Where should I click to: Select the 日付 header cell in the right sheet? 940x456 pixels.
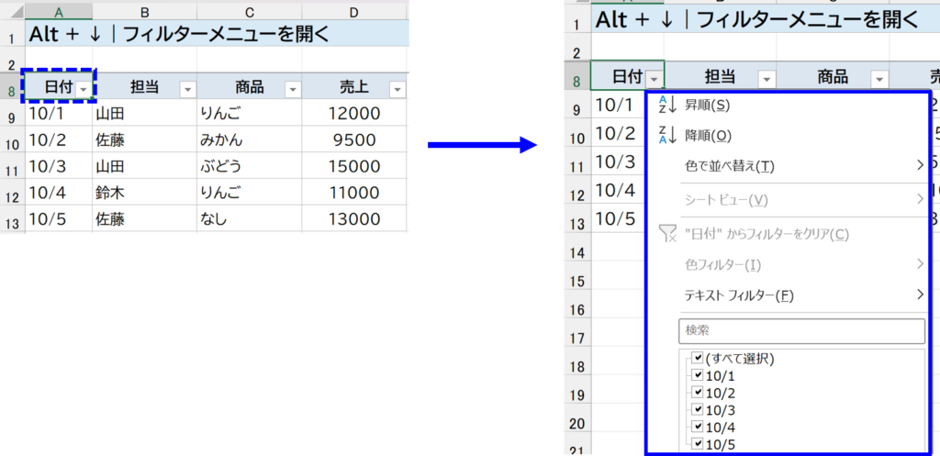[627, 75]
